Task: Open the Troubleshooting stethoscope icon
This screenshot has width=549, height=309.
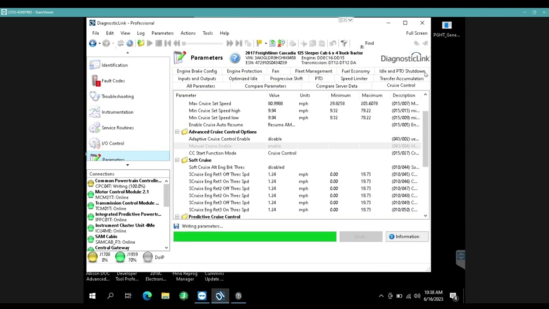Action: (95, 97)
